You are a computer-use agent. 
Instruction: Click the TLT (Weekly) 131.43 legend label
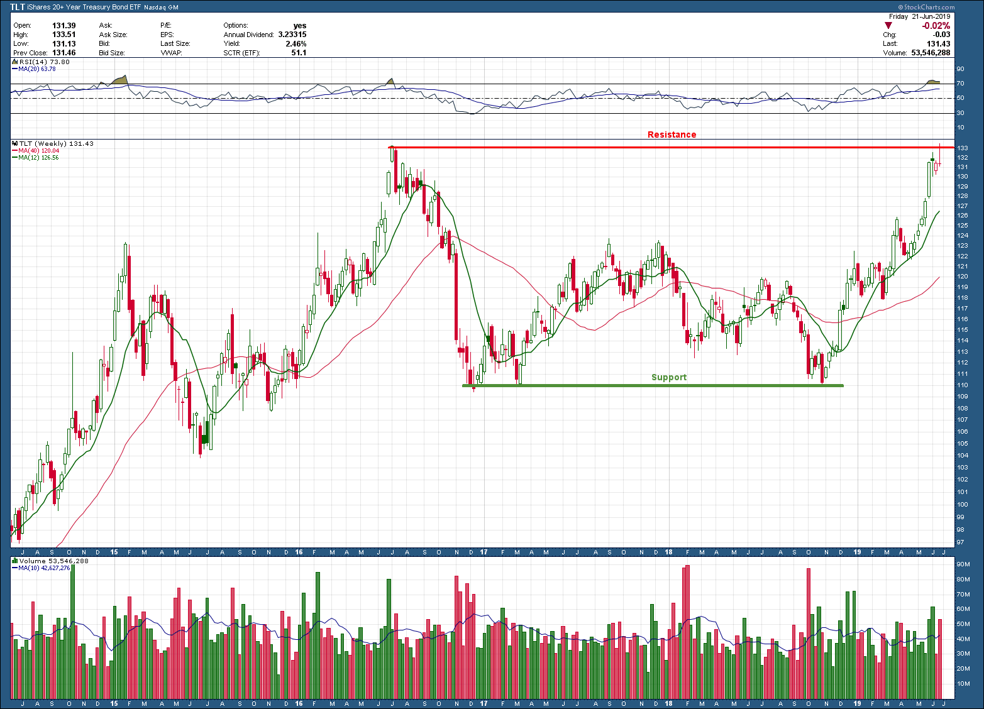click(x=57, y=144)
